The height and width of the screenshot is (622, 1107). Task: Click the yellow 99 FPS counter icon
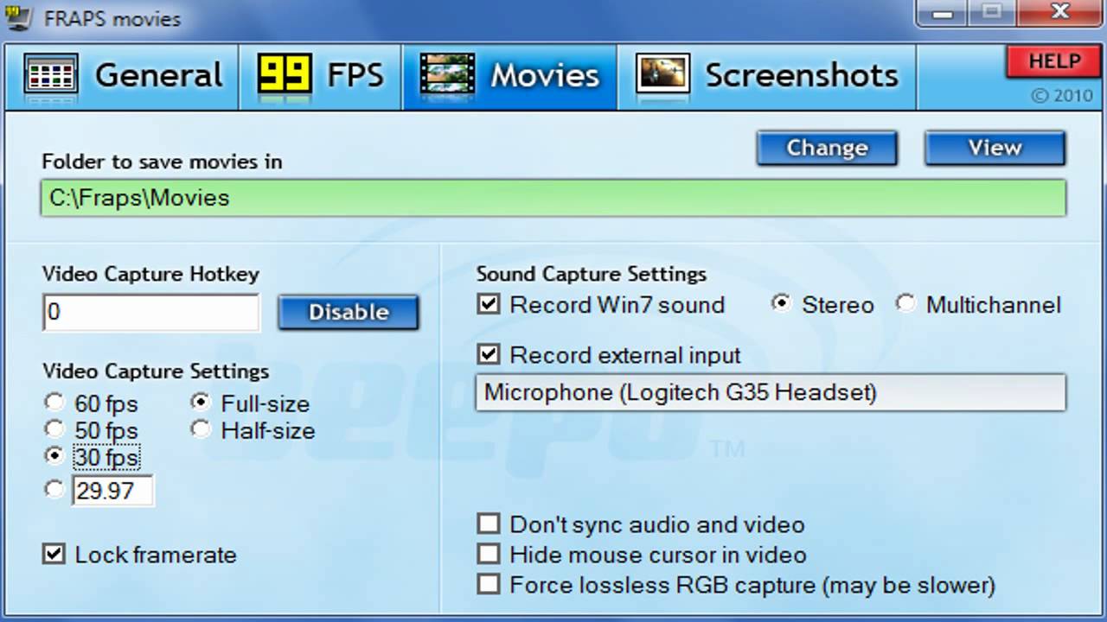[x=285, y=74]
